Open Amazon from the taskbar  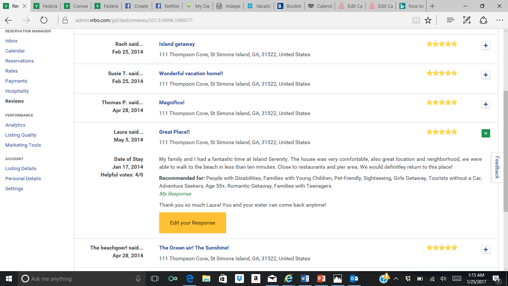tap(255, 279)
